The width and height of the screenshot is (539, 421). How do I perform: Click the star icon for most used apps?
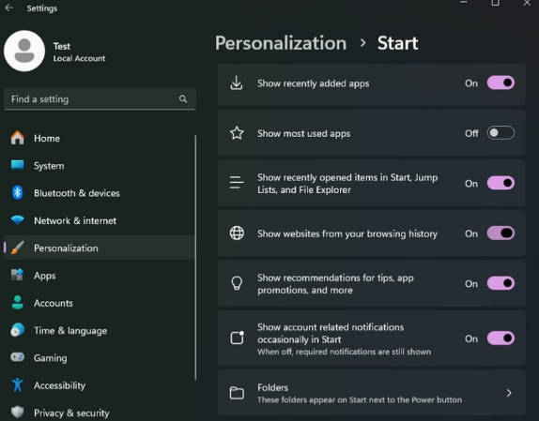tap(237, 133)
